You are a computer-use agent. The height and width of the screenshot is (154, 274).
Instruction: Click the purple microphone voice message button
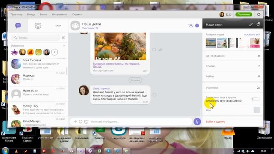tap(197, 121)
